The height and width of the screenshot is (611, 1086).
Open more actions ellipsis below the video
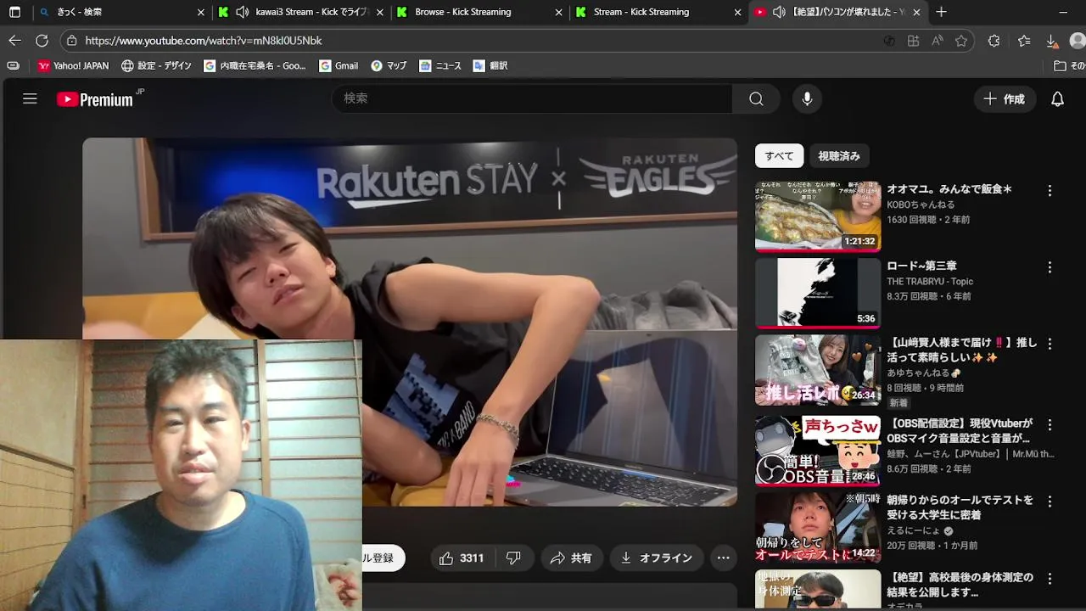click(723, 558)
